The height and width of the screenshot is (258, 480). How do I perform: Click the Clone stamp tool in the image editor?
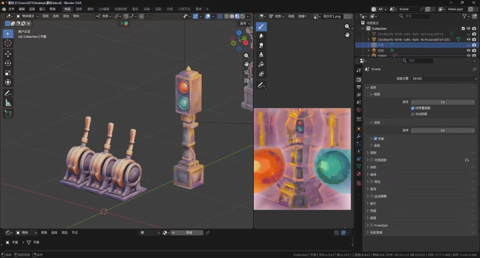(261, 55)
